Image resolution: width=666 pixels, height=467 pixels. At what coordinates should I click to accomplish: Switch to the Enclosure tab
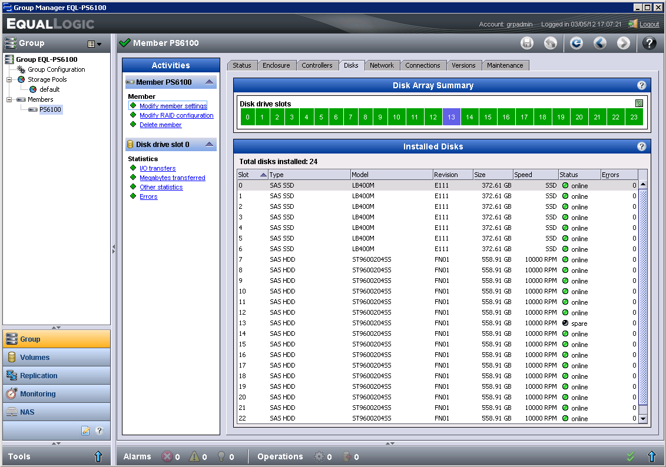pos(276,65)
